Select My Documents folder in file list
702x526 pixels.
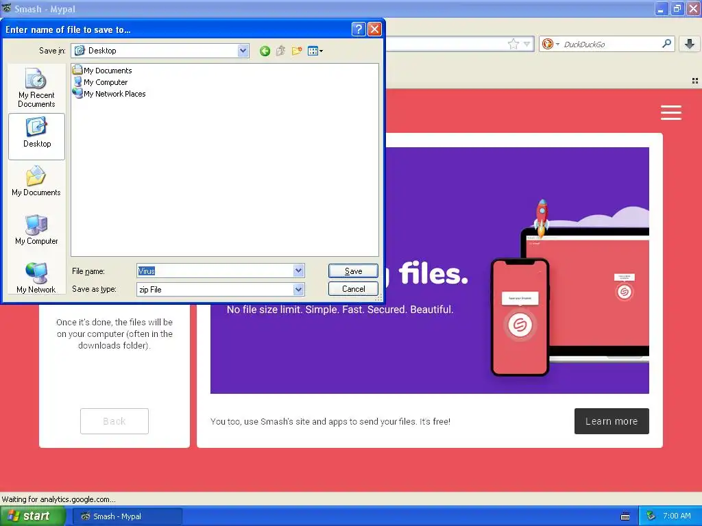[102, 71]
